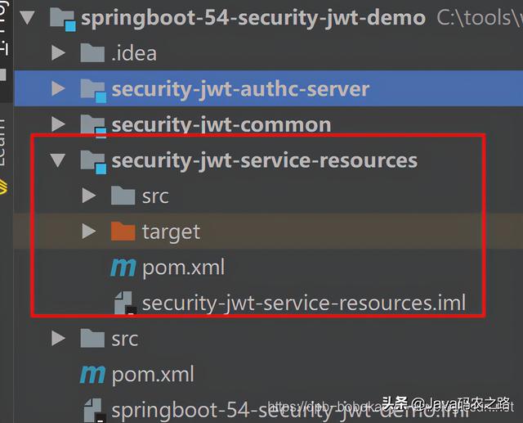Select the security-jwt-service-resources.iml file name
The image size is (523, 423).
304,304
